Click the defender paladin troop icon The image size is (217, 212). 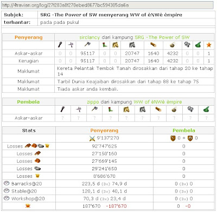(126, 110)
